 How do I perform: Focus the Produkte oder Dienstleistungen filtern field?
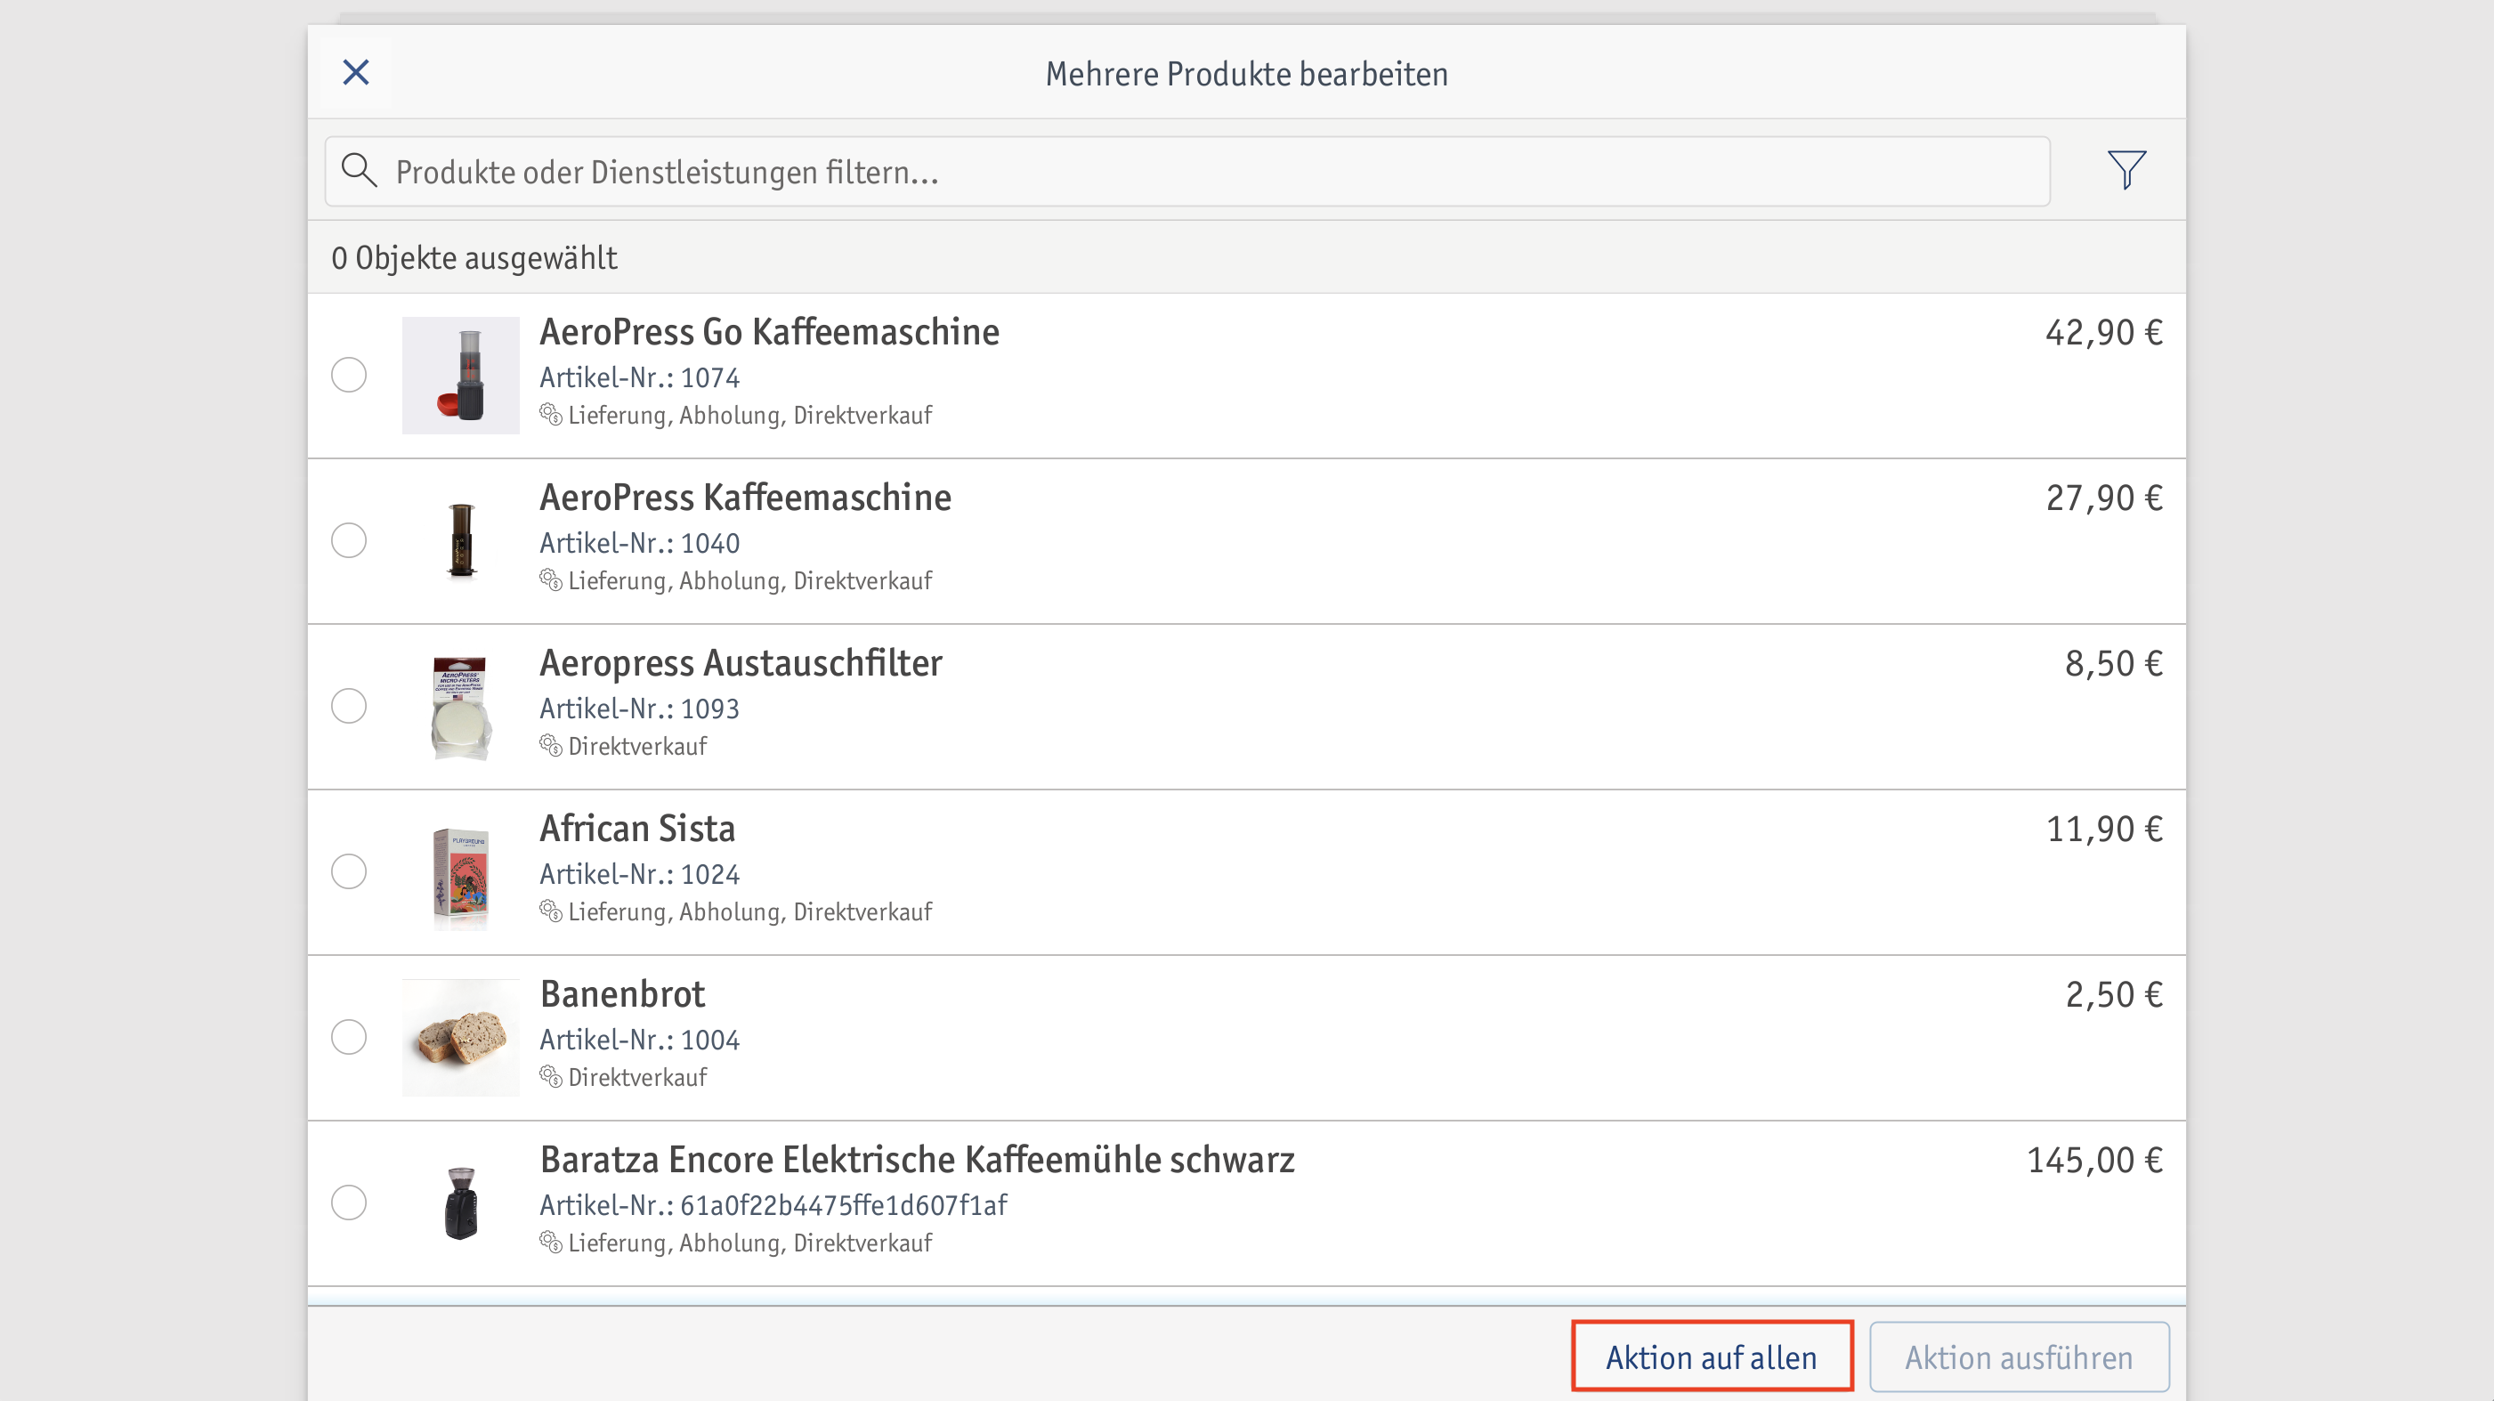pos(1187,172)
